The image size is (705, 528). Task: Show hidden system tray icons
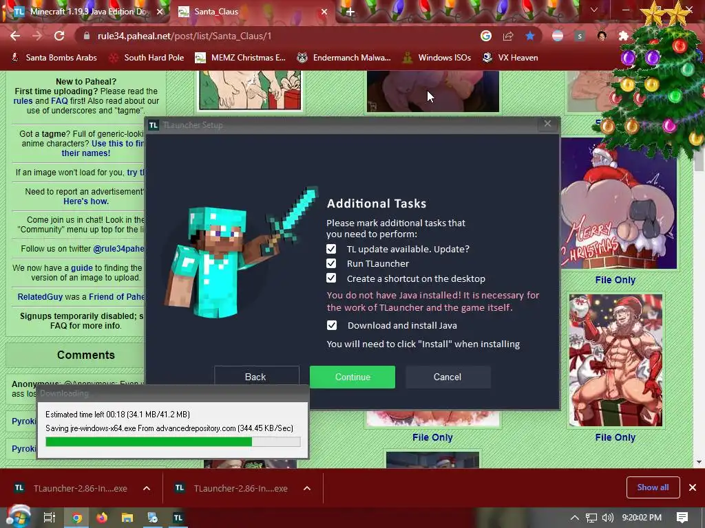pos(575,518)
